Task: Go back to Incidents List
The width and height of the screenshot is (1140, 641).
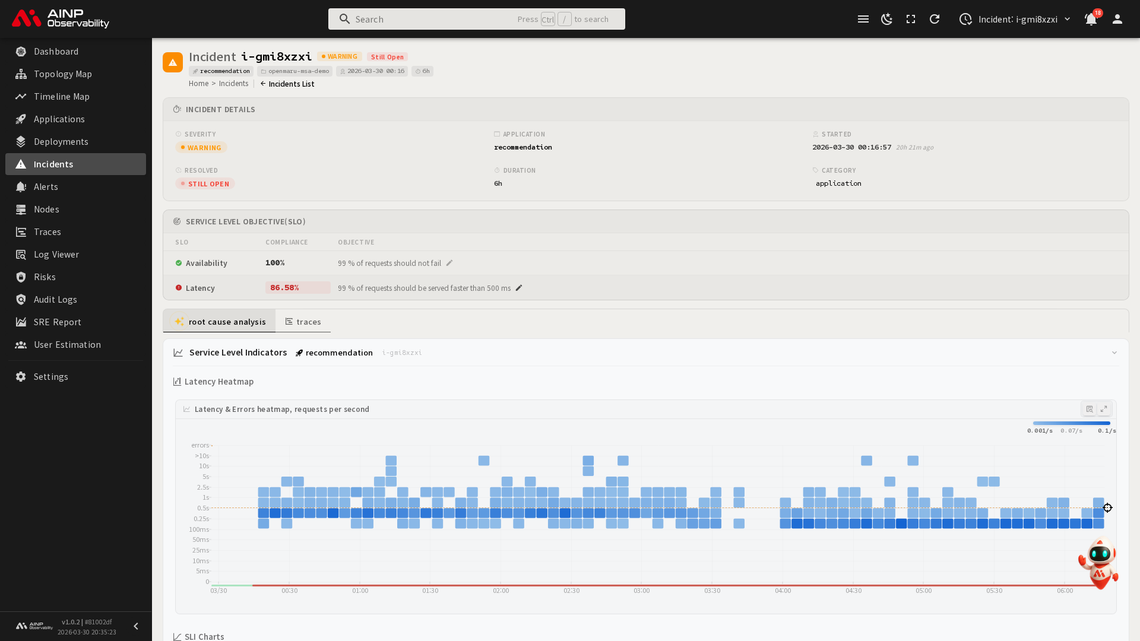Action: 287,84
